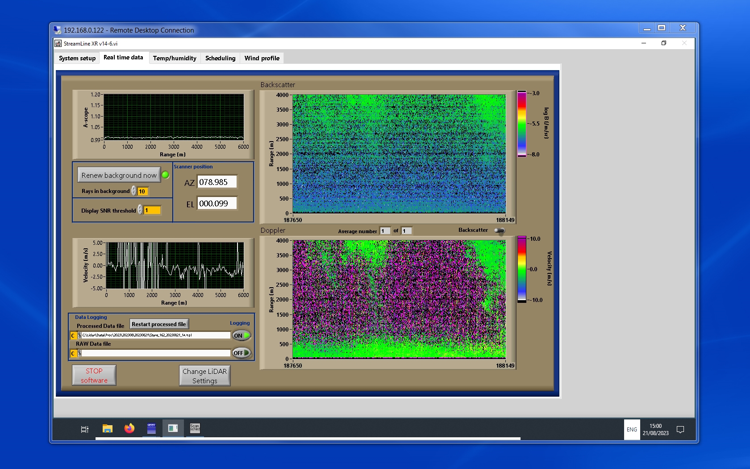750x469 pixels.
Task: Open the notification center icon
Action: 680,430
